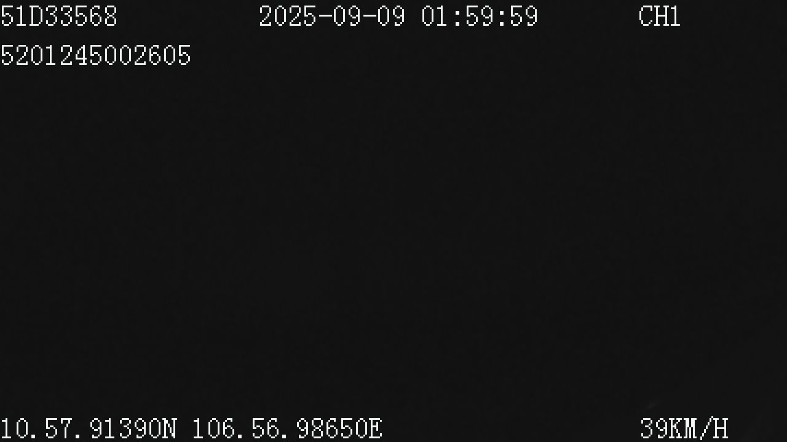The height and width of the screenshot is (442, 787).
Task: Click the longitude value 106.56.98650E
Action: [287, 428]
